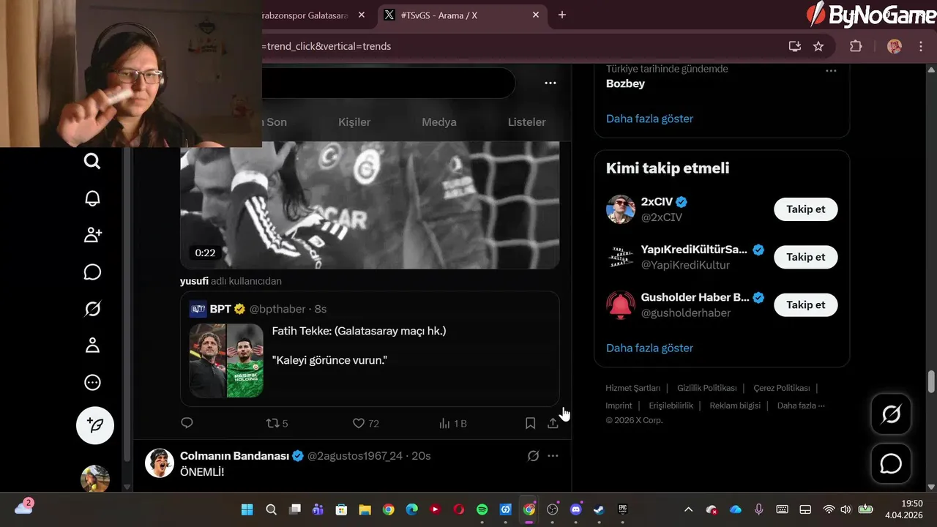This screenshot has width=937, height=527.
Task: Open the More circle menu in sidebar
Action: [x=92, y=382]
